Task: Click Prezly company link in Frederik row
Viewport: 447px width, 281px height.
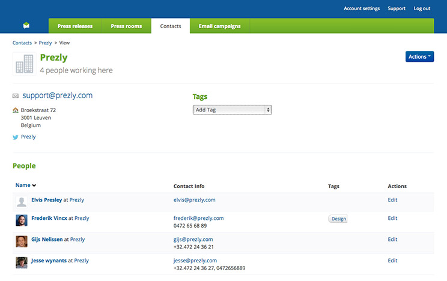Action: click(x=82, y=218)
